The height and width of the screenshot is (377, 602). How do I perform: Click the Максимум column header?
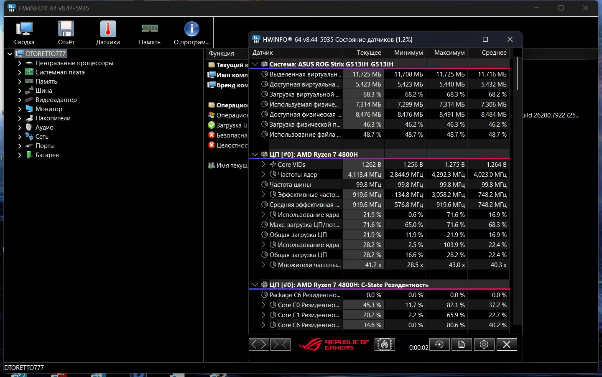(449, 53)
